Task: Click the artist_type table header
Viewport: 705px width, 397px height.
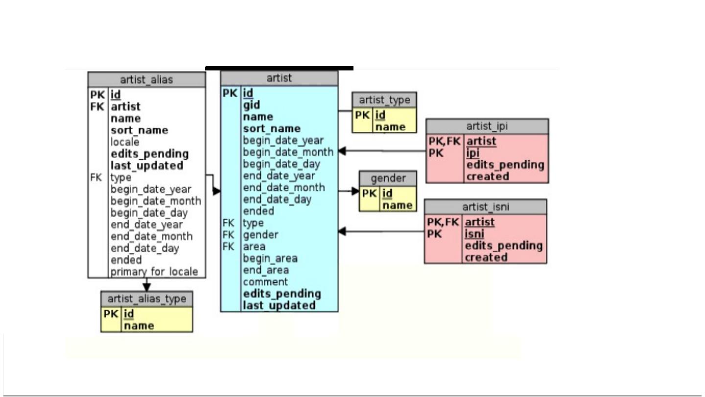Action: click(x=384, y=100)
